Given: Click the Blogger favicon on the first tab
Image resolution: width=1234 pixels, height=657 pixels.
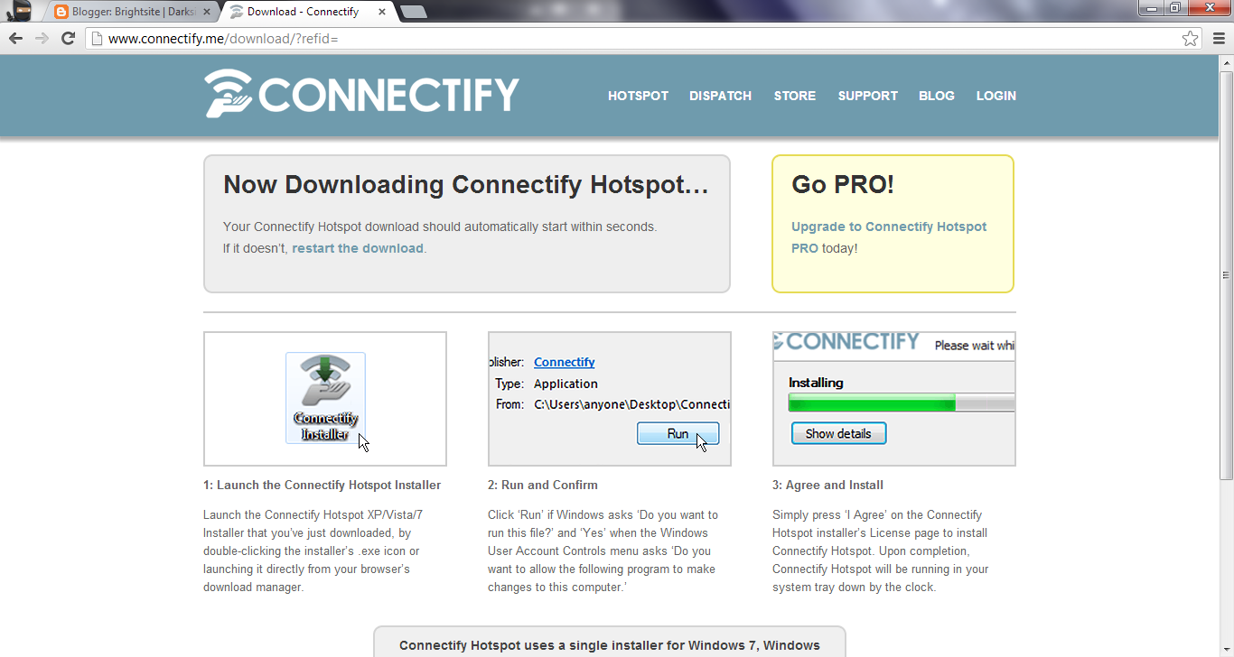Looking at the screenshot, I should coord(60,11).
